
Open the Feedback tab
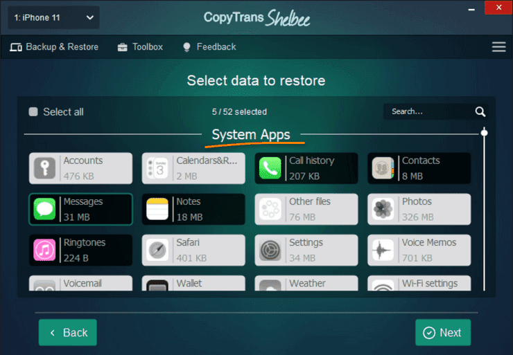coord(209,47)
